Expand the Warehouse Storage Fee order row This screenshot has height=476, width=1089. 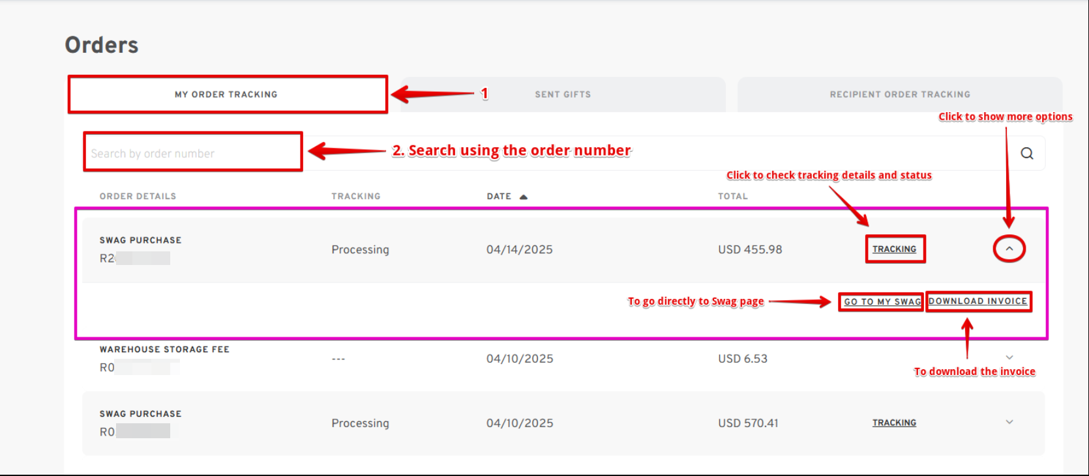pyautogui.click(x=1009, y=357)
